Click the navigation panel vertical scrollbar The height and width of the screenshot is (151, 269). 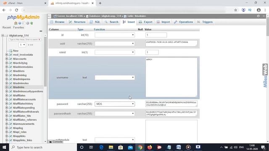pos(45,62)
